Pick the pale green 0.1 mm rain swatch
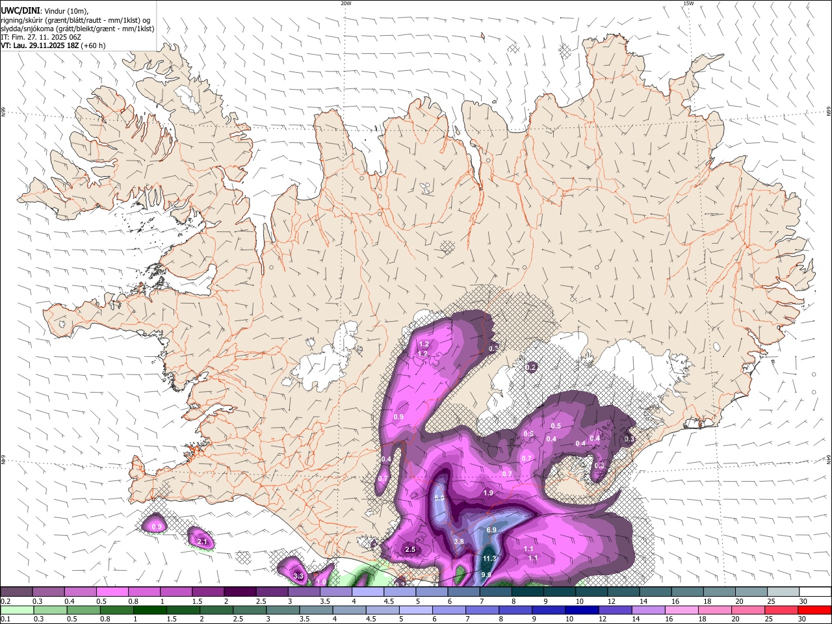 click(16, 610)
